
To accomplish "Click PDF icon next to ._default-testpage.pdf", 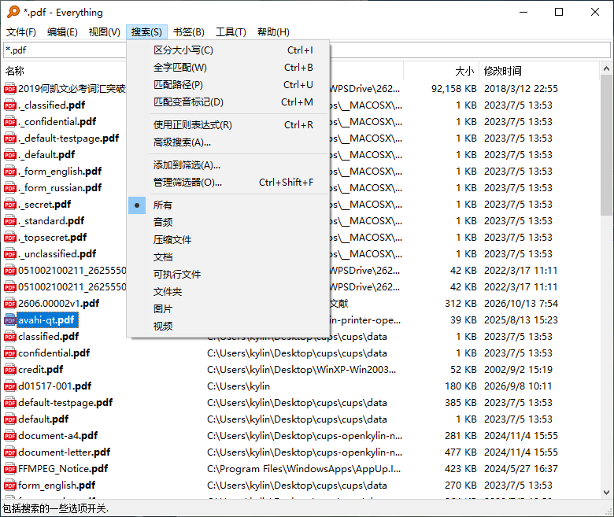I will tap(9, 138).
